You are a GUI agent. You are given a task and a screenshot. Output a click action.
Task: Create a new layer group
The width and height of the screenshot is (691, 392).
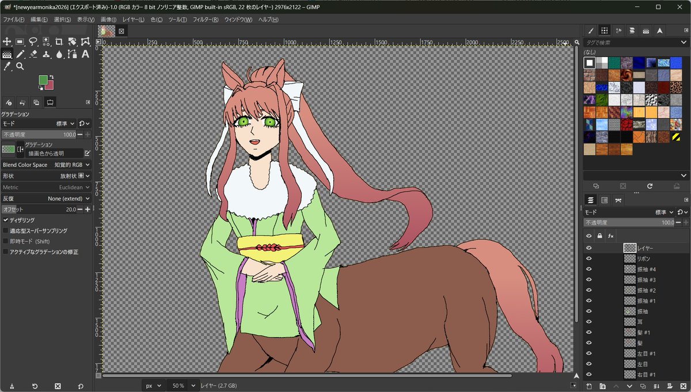click(602, 386)
